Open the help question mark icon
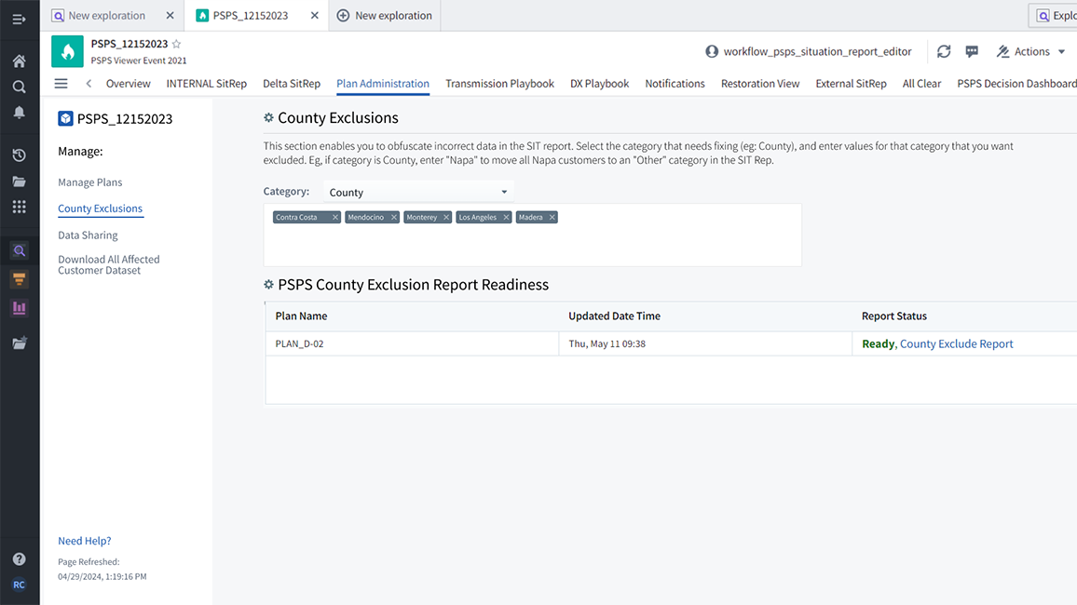 point(19,559)
